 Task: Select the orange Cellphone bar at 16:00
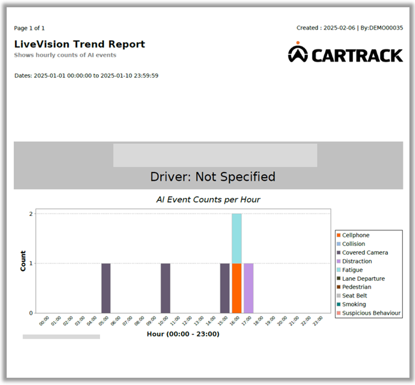pos(236,288)
